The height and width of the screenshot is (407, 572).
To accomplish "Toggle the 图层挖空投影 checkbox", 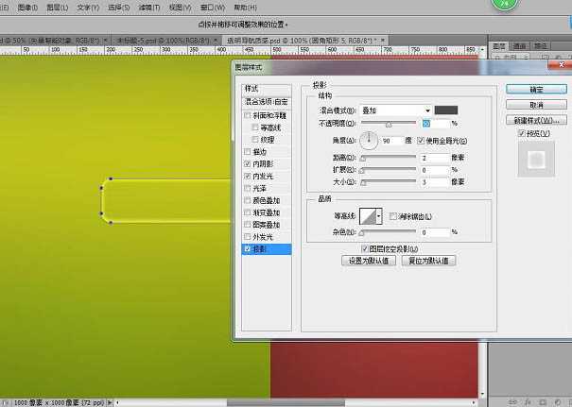I will [364, 249].
